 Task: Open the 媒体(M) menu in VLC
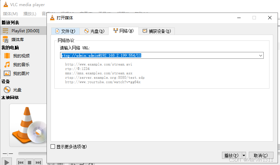[x=11, y=14]
